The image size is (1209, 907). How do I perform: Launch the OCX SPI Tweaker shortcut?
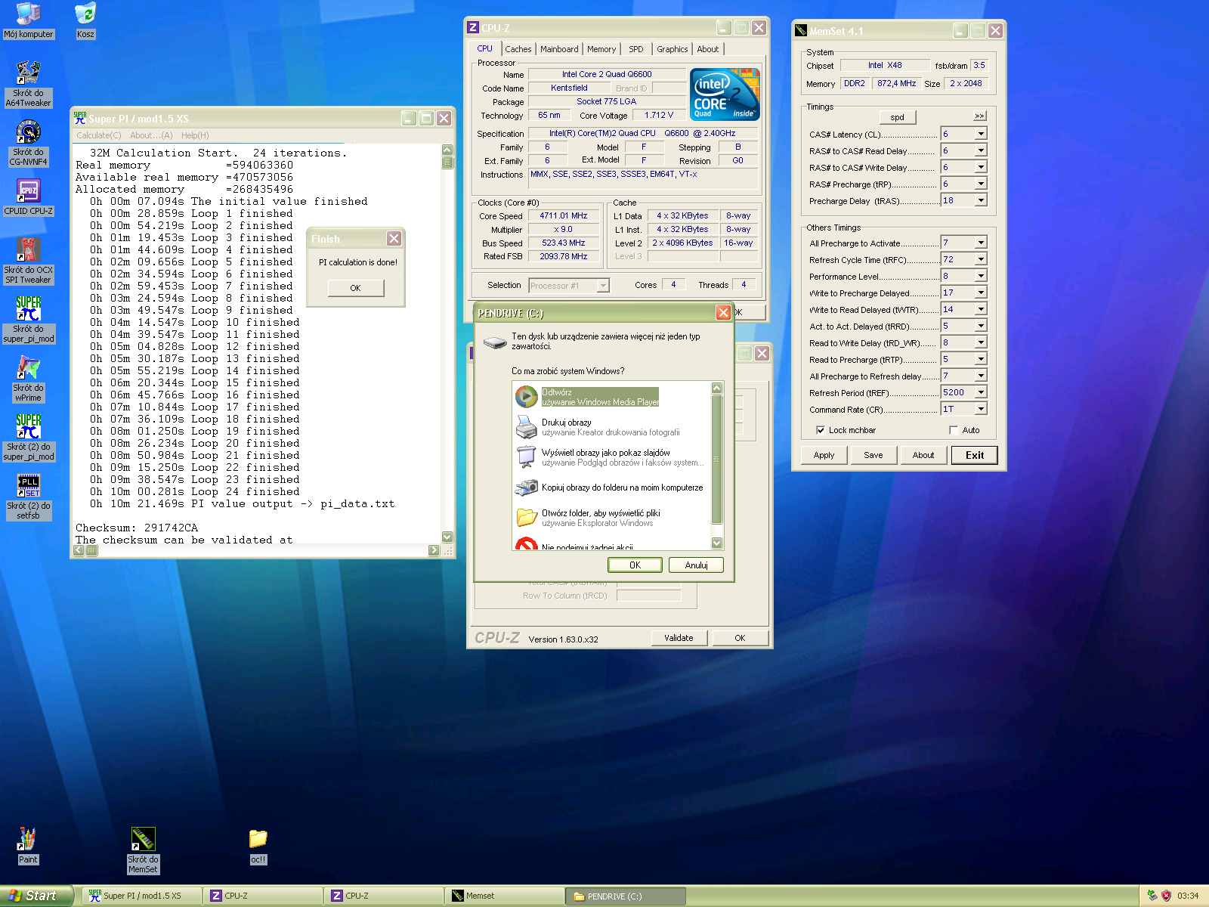coord(28,260)
